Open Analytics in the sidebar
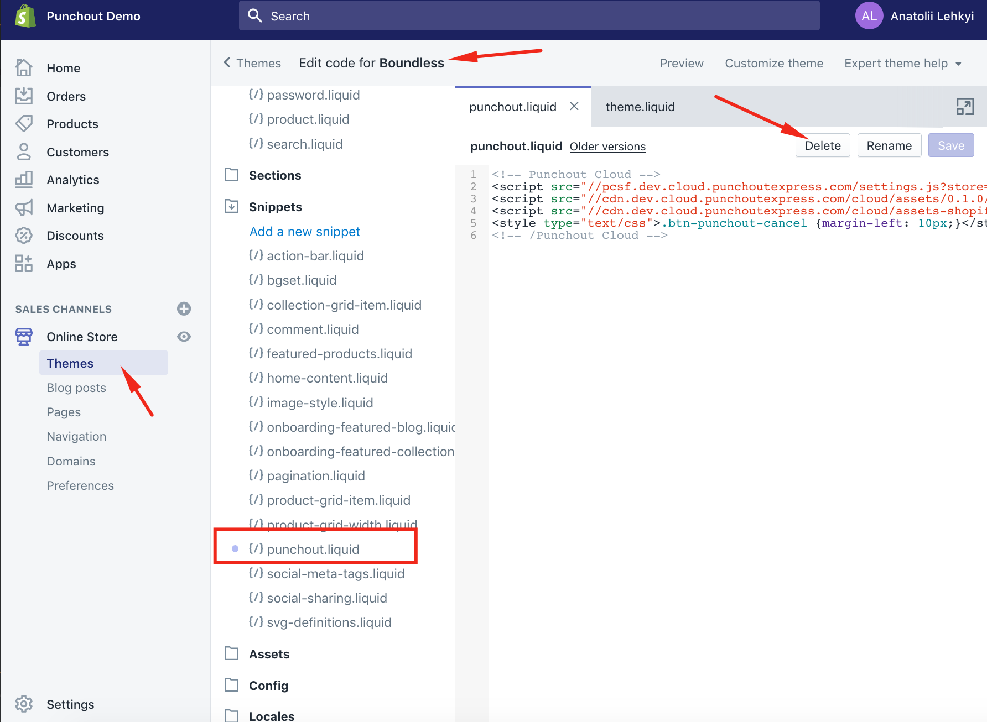 73,180
